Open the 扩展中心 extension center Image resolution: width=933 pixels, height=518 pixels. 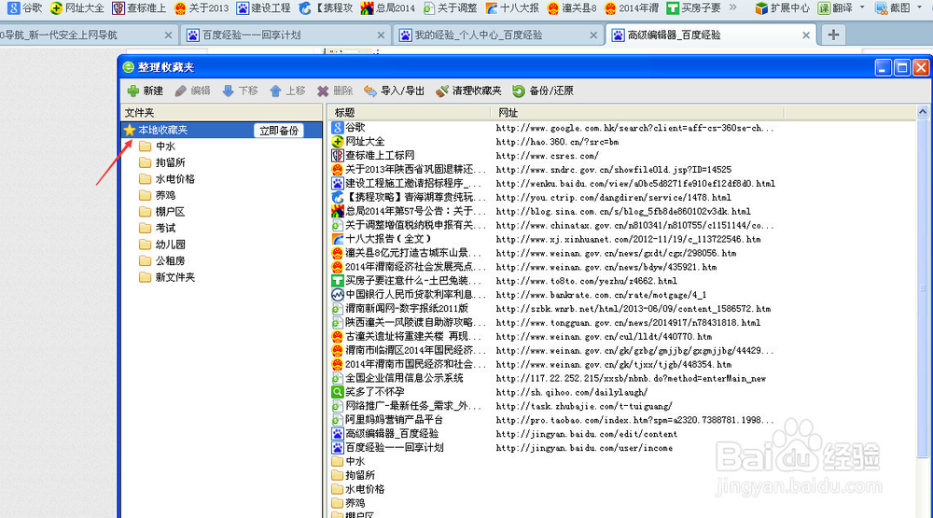click(783, 7)
